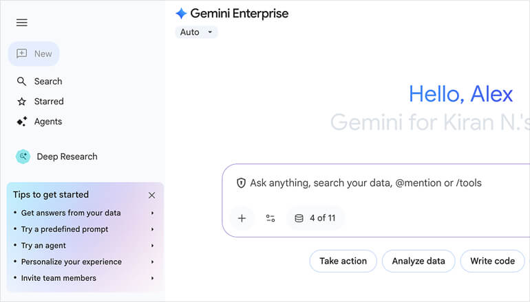Image resolution: width=530 pixels, height=302 pixels.
Task: Expand the Try an agent tip
Action: click(x=152, y=246)
